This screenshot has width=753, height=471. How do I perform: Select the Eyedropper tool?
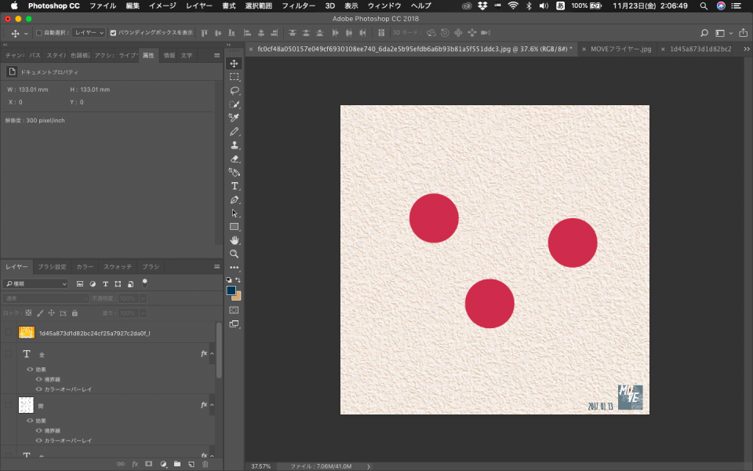point(235,118)
